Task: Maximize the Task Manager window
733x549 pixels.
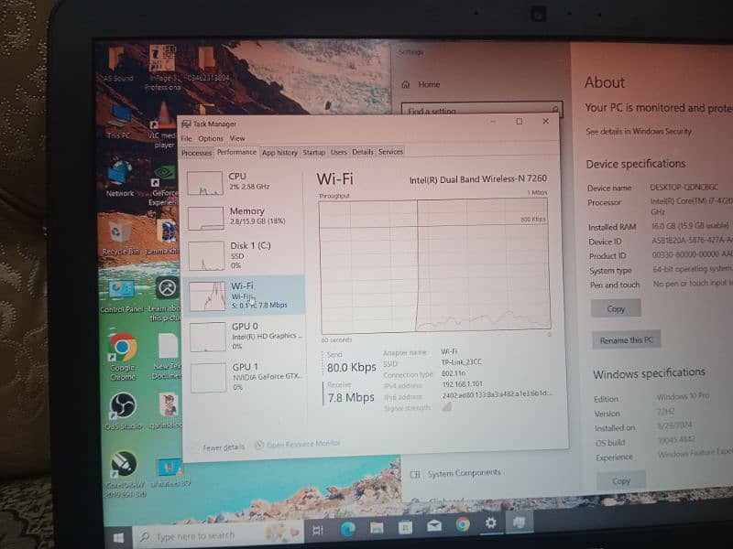Action: click(519, 122)
